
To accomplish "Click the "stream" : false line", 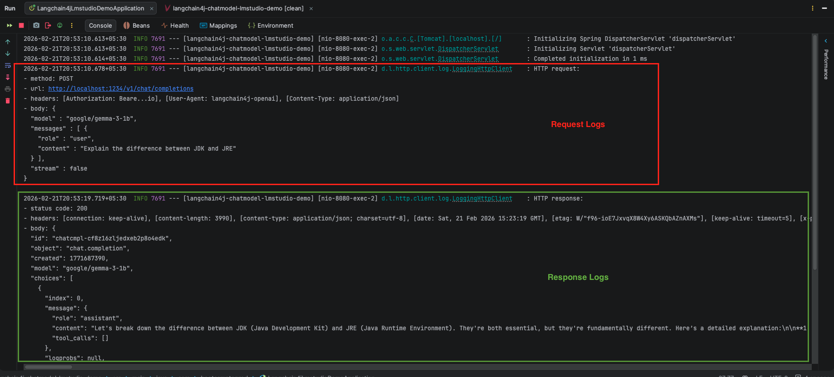I will 59,168.
